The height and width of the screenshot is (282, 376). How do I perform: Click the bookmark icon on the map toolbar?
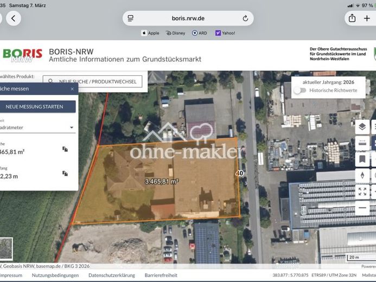click(x=362, y=159)
